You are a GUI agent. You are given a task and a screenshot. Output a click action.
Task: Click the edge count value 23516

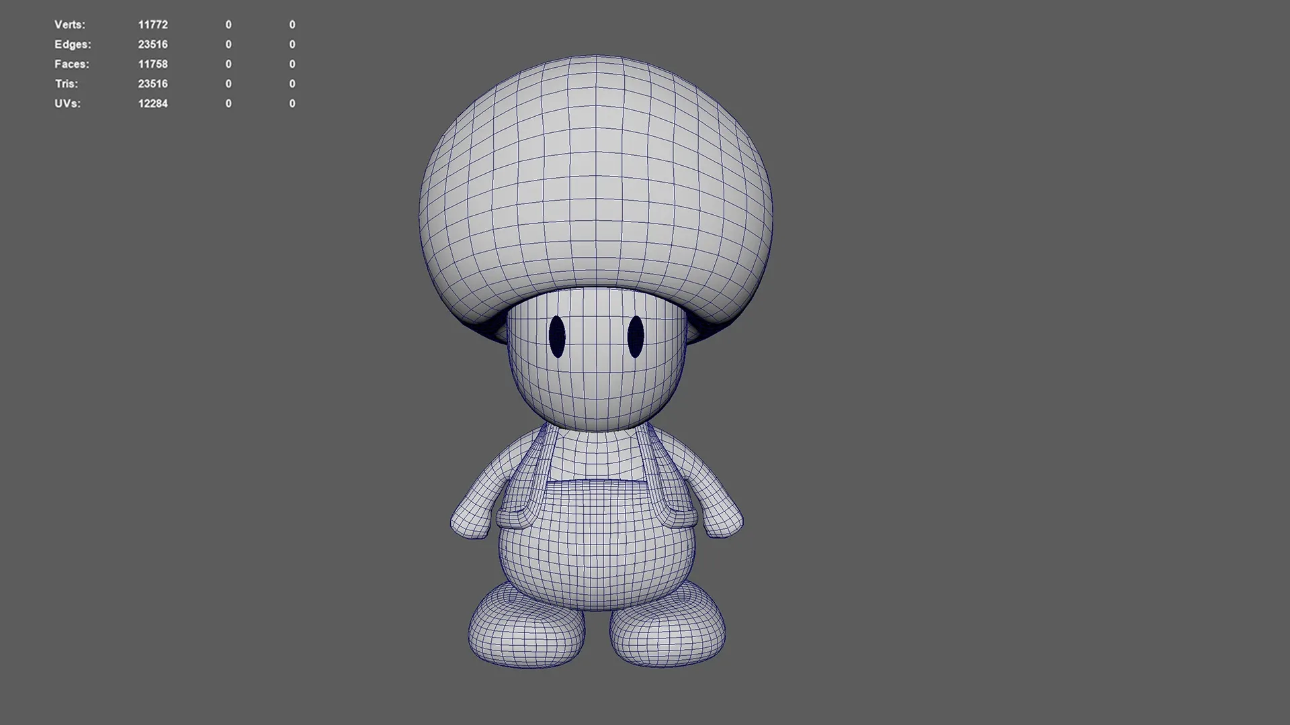coord(153,44)
